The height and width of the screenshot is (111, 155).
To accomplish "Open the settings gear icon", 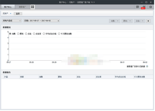I will coord(151,7).
